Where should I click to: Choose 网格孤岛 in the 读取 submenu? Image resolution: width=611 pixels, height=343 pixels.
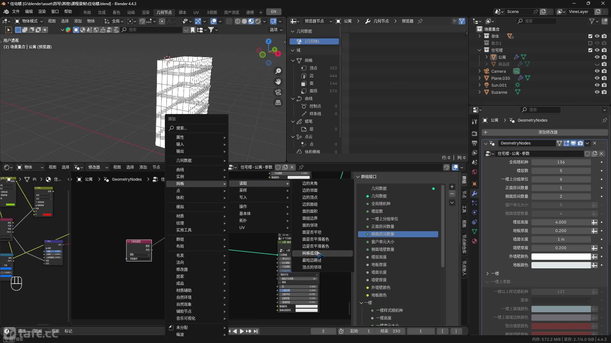coord(322,253)
